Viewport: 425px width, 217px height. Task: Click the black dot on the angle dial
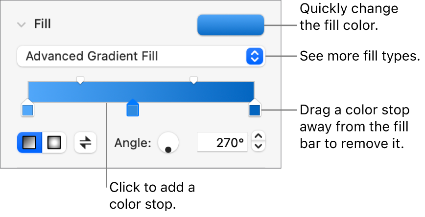[x=169, y=149]
